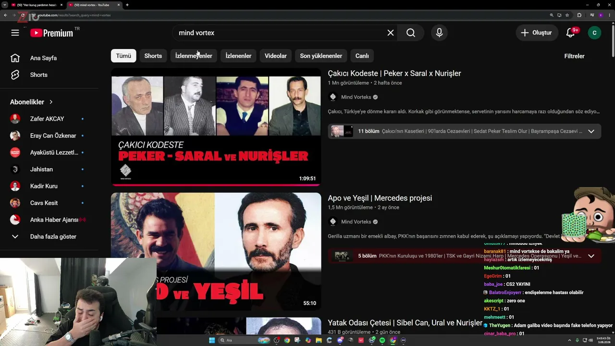The height and width of the screenshot is (346, 615).
Task: Select the Tümü filter chip
Action: click(x=123, y=56)
